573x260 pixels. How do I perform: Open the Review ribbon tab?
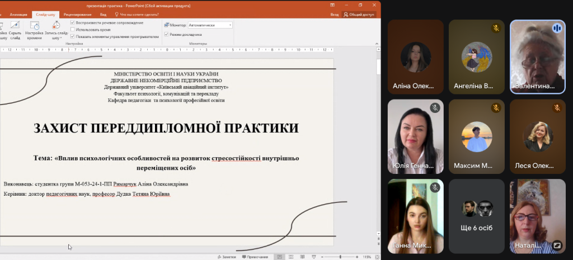coord(78,15)
